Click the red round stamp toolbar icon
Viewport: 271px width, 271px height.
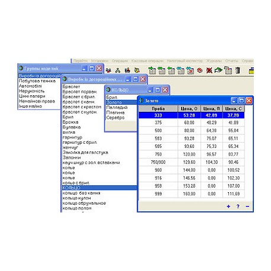(x=199, y=70)
